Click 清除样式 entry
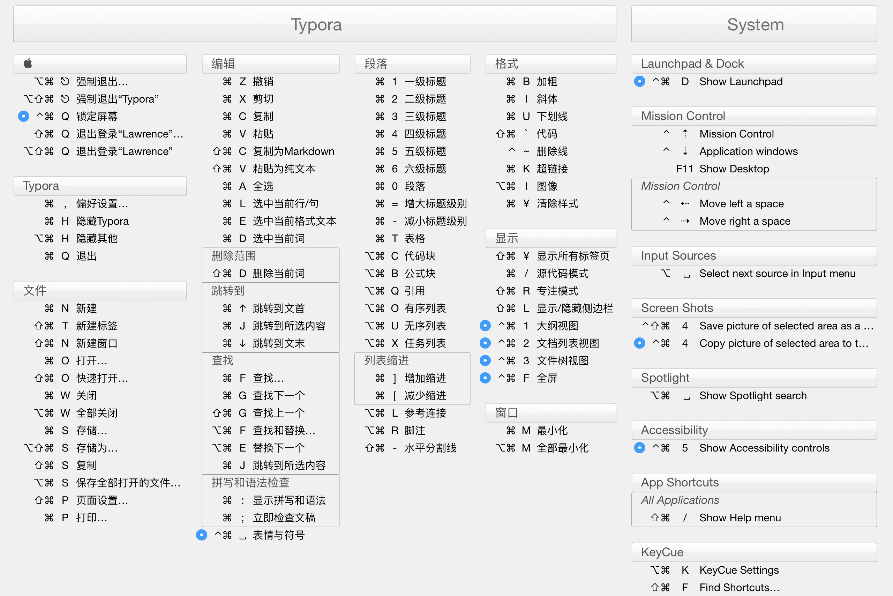This screenshot has width=893, height=596. point(542,204)
